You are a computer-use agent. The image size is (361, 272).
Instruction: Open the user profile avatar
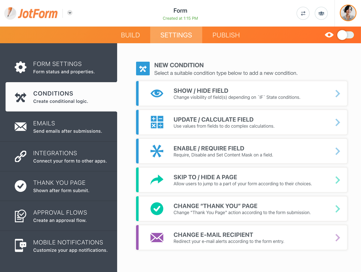coord(348,13)
